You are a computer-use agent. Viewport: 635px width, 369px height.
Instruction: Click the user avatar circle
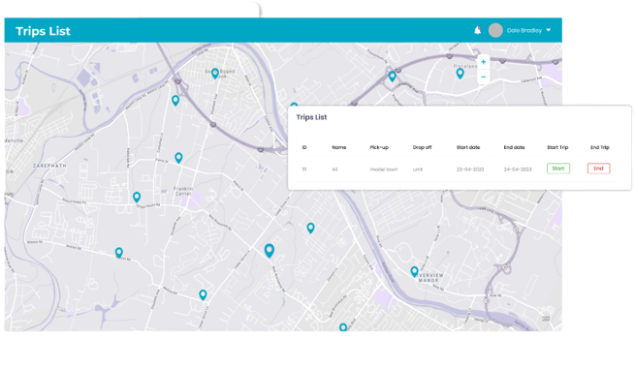coord(495,30)
